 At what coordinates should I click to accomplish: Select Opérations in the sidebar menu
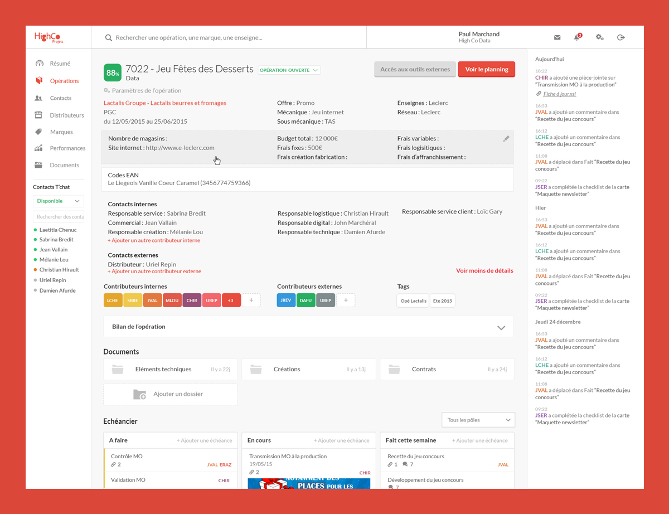click(64, 81)
